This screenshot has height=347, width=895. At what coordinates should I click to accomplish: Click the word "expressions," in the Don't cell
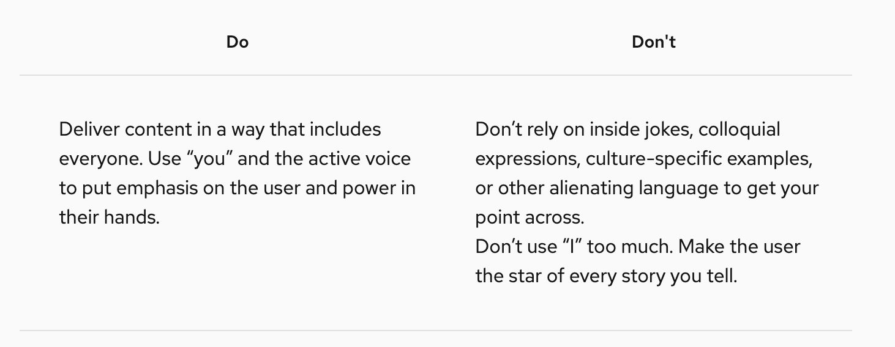pos(528,159)
